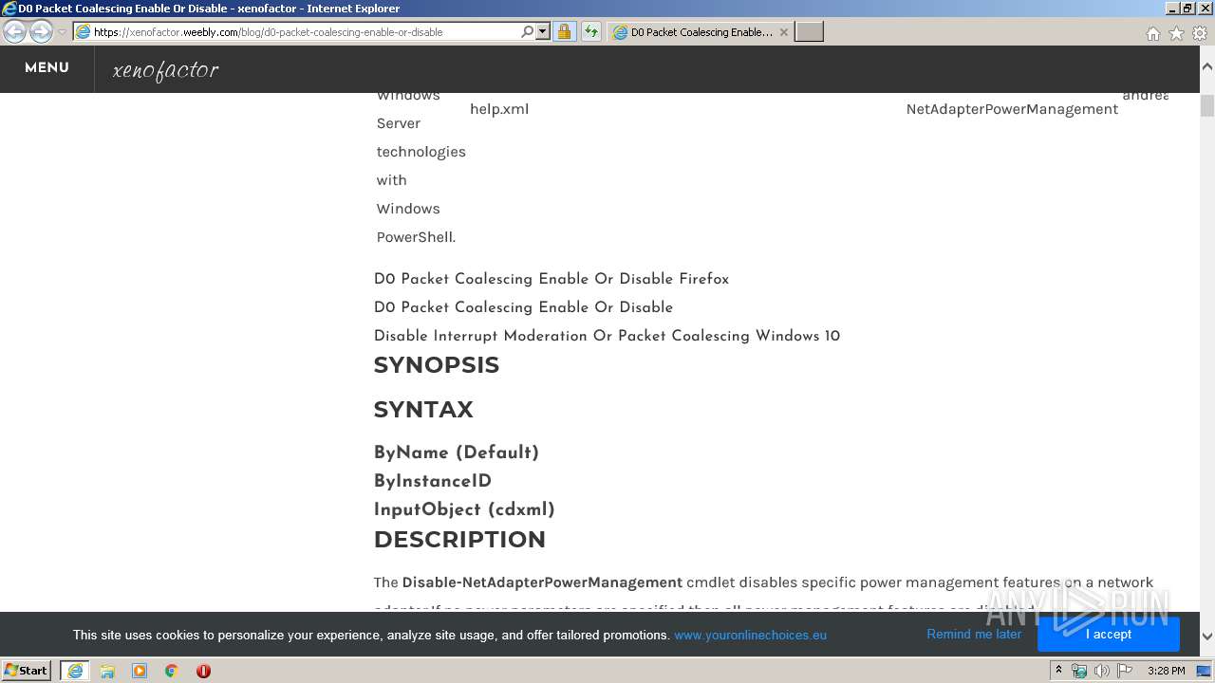1215x683 pixels.
Task: Click the ByInstanceID heading
Action: (x=433, y=481)
